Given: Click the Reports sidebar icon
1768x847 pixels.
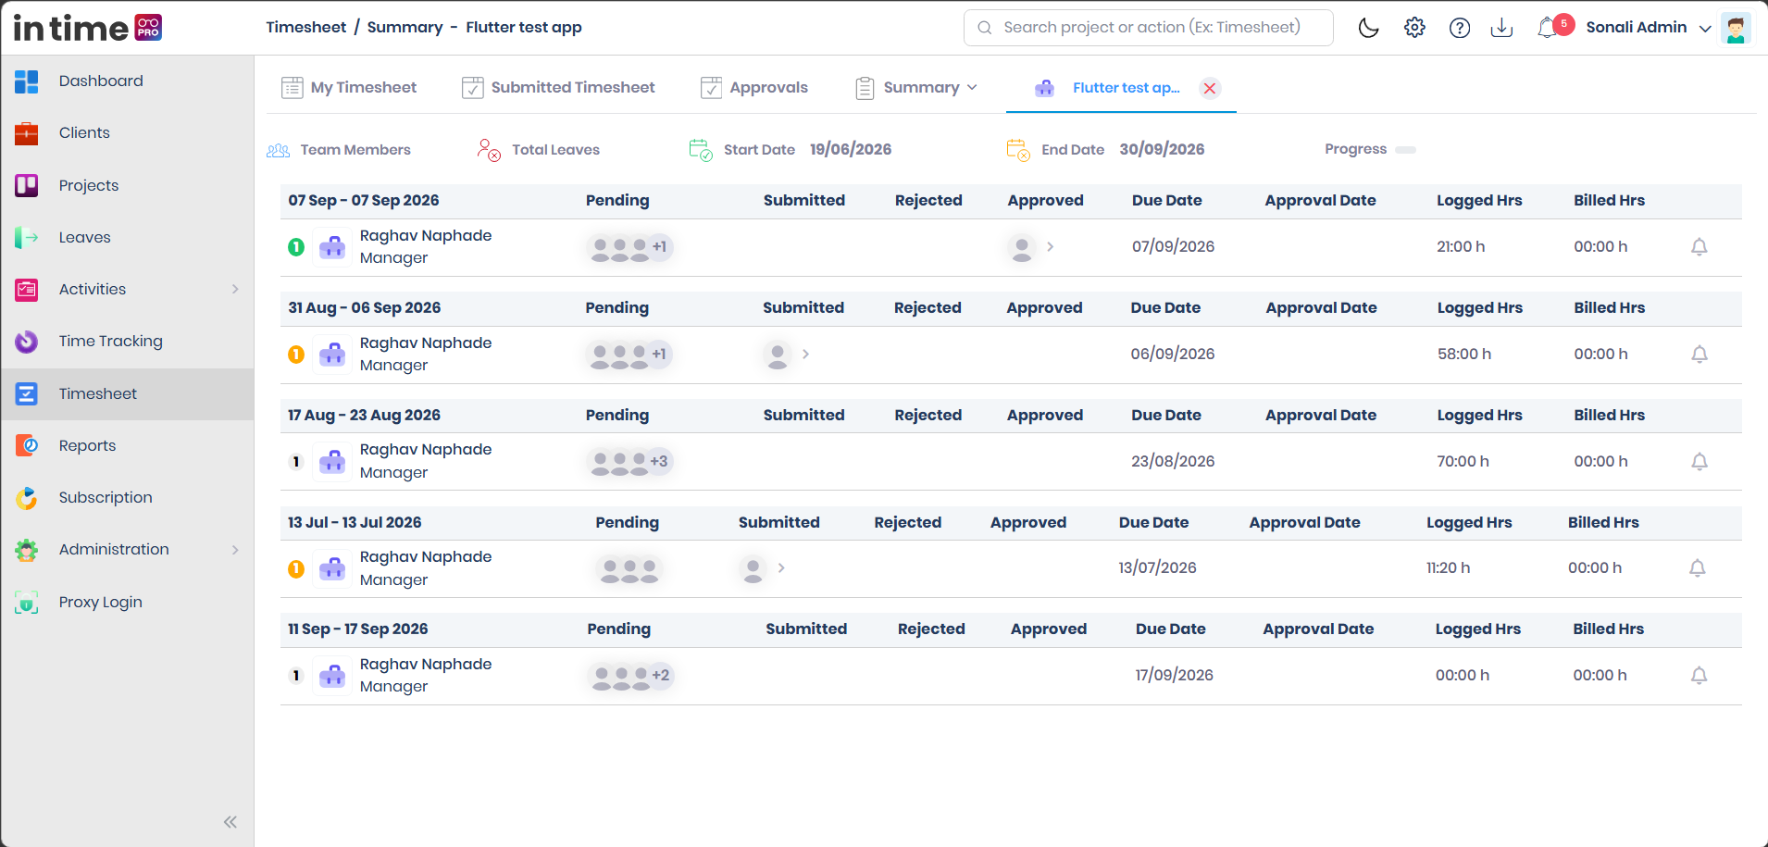Looking at the screenshot, I should pyautogui.click(x=27, y=446).
